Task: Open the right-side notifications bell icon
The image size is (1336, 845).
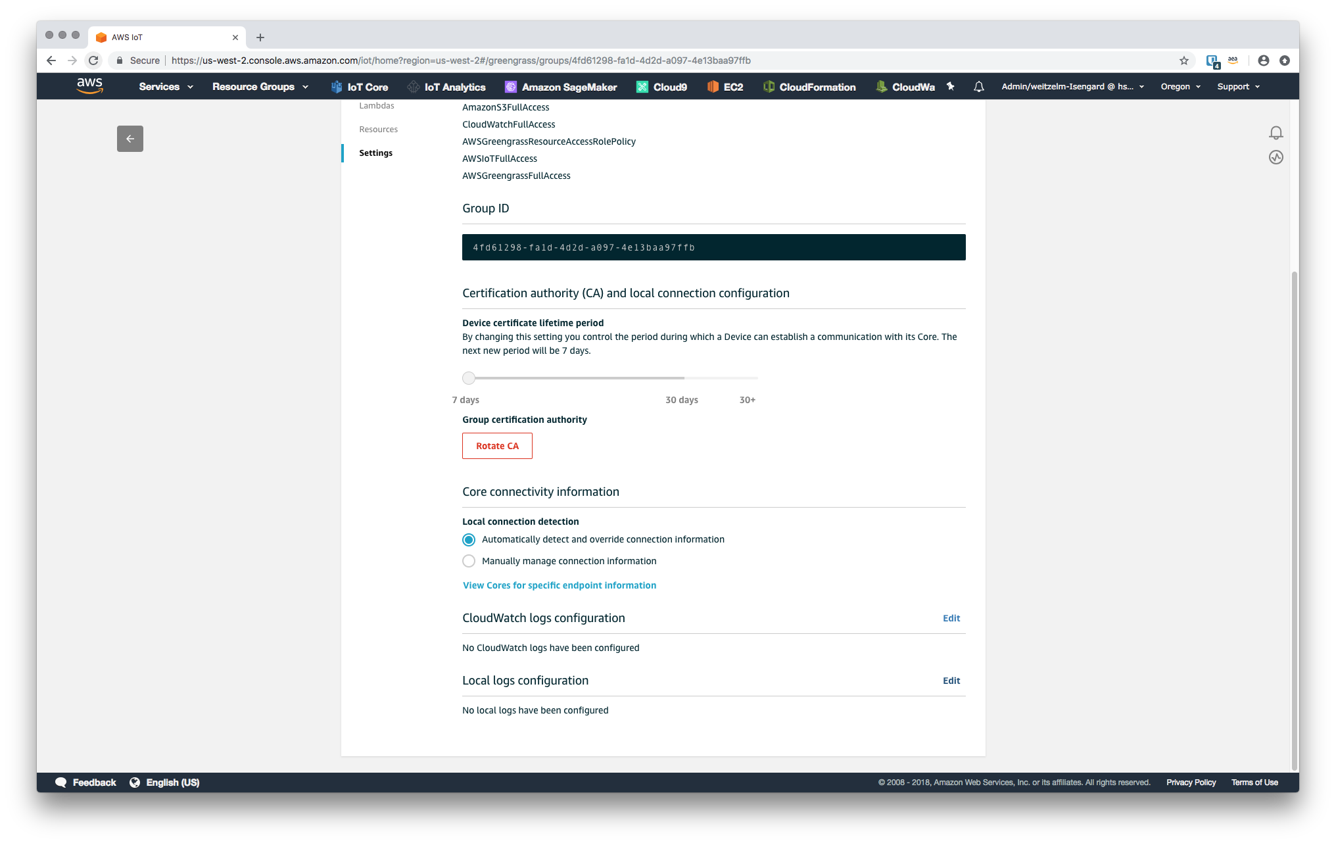Action: (1276, 133)
